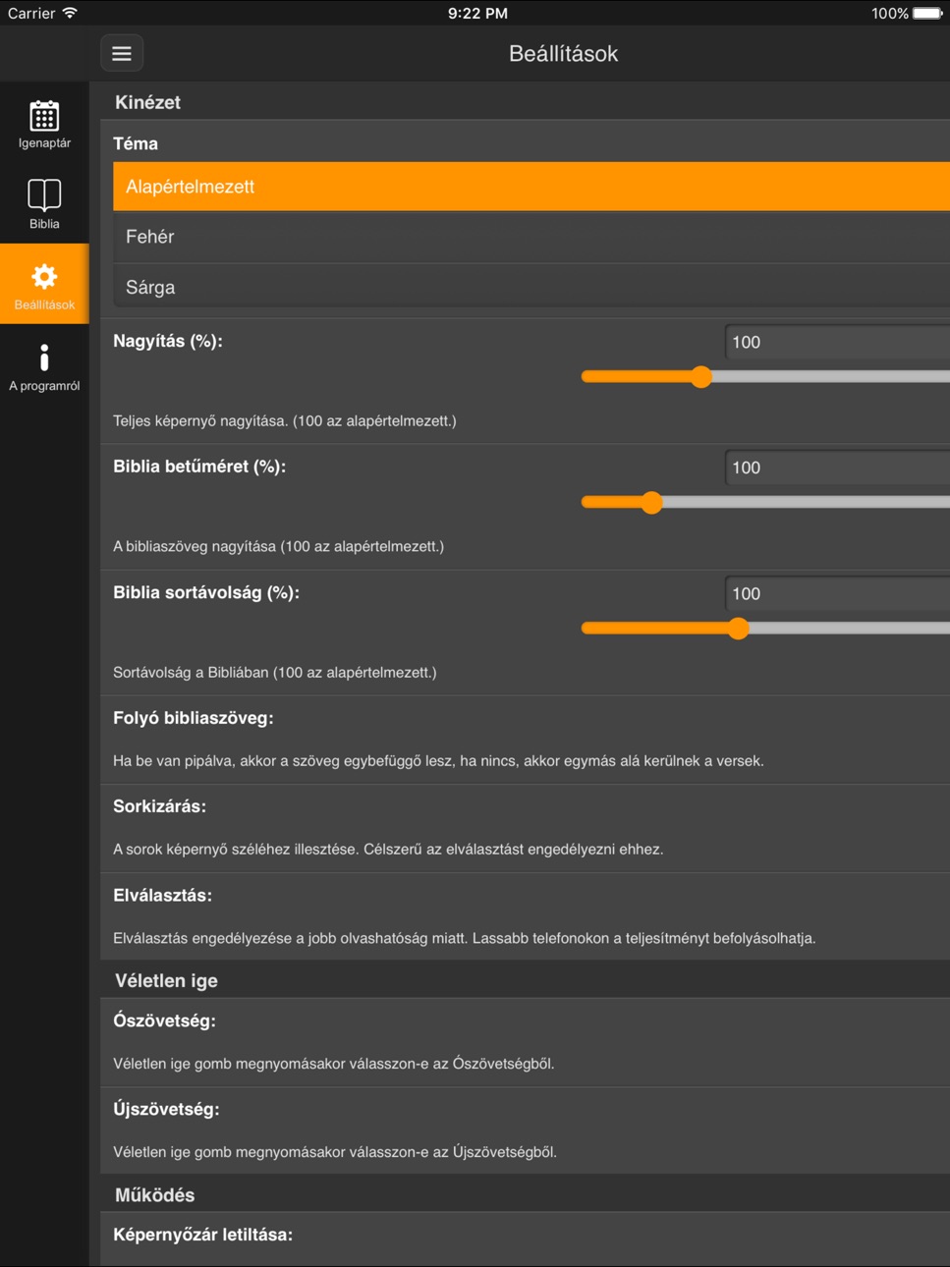Open the hamburger menu button
This screenshot has height=1267, width=950.
click(122, 53)
